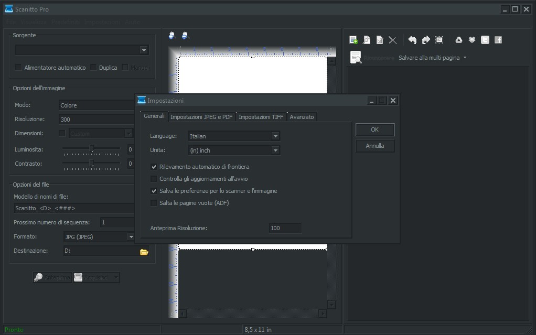Click the Pronto status text
This screenshot has height=335, width=536.
[14, 330]
